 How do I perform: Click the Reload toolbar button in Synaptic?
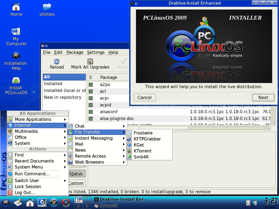coord(57,64)
